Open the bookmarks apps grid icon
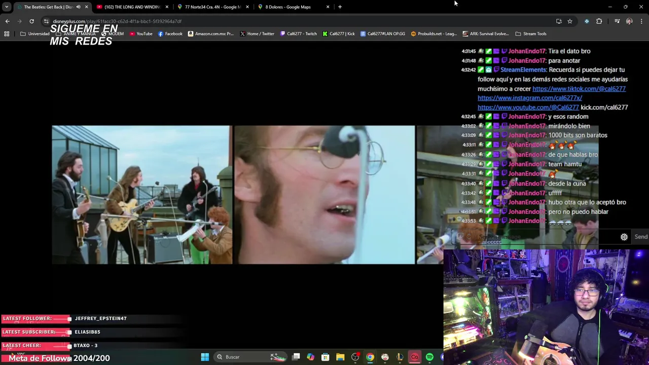This screenshot has height=365, width=649. pyautogui.click(x=7, y=34)
